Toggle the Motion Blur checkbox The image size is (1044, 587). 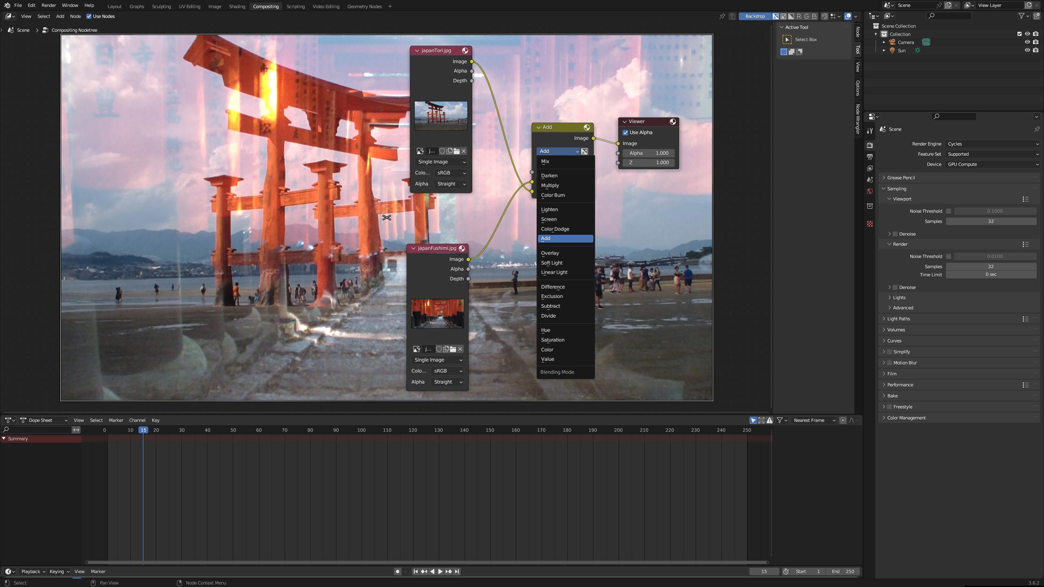[889, 363]
